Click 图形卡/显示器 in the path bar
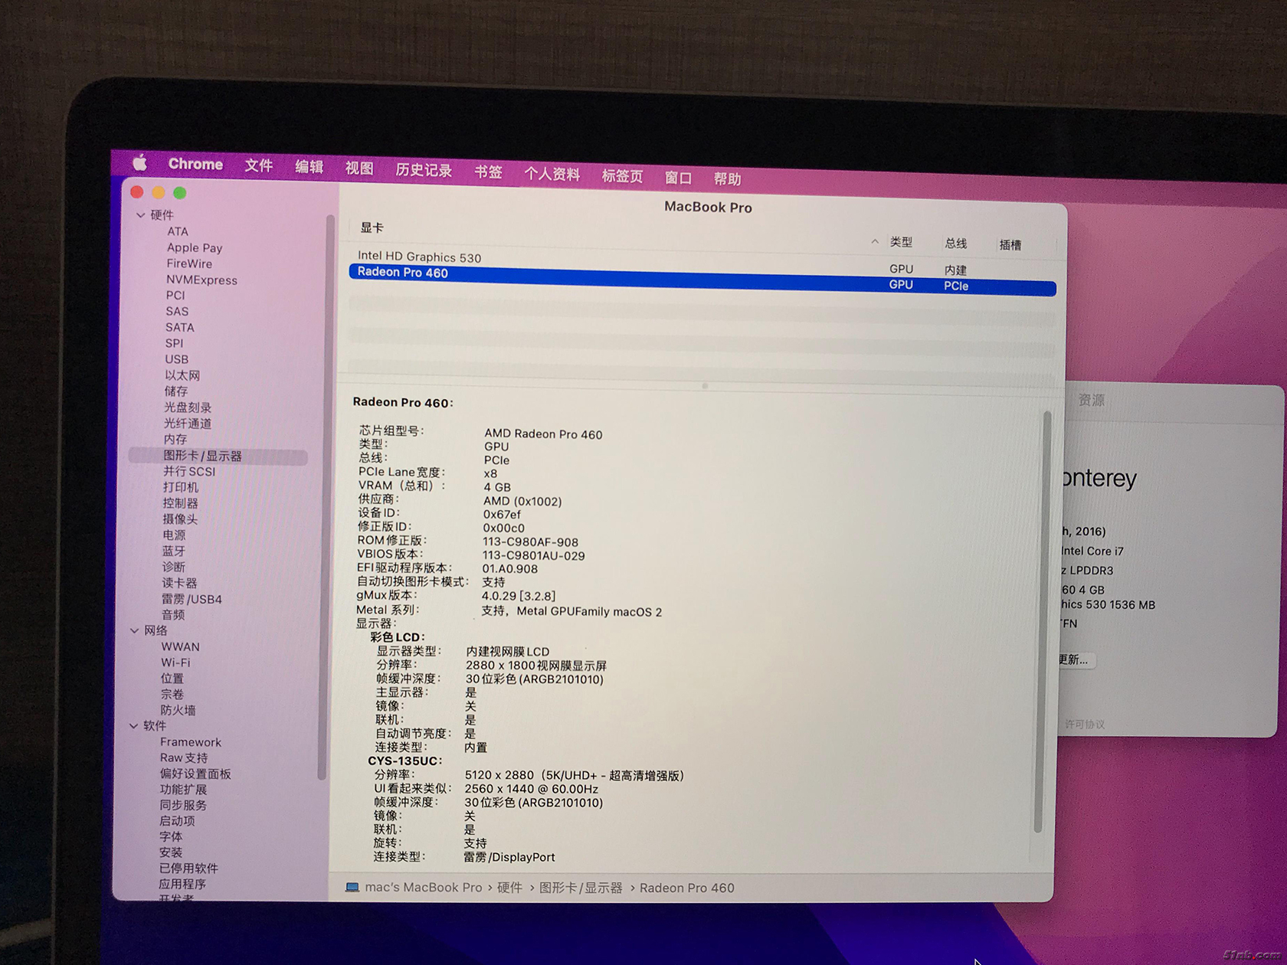Viewport: 1287px width, 965px height. pos(581,888)
